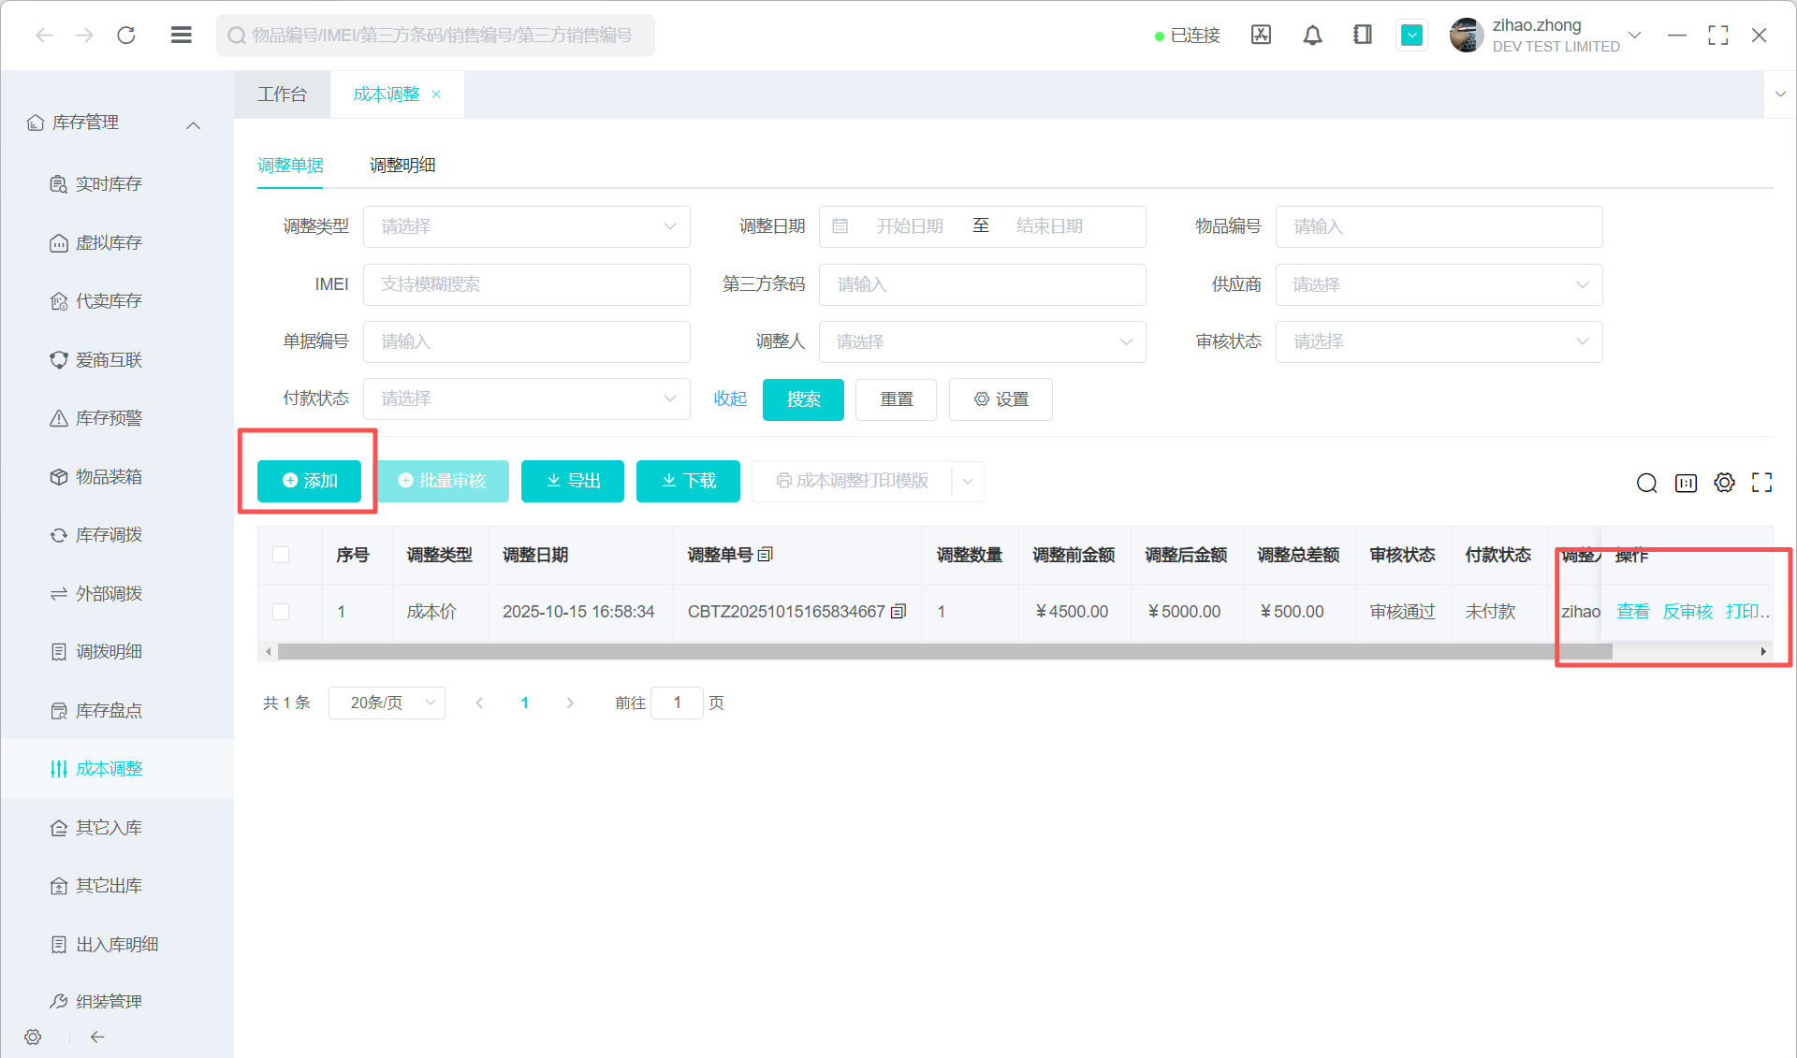Screen dimensions: 1797x1058
Task: Open the calculator icon in header
Action: [1261, 36]
